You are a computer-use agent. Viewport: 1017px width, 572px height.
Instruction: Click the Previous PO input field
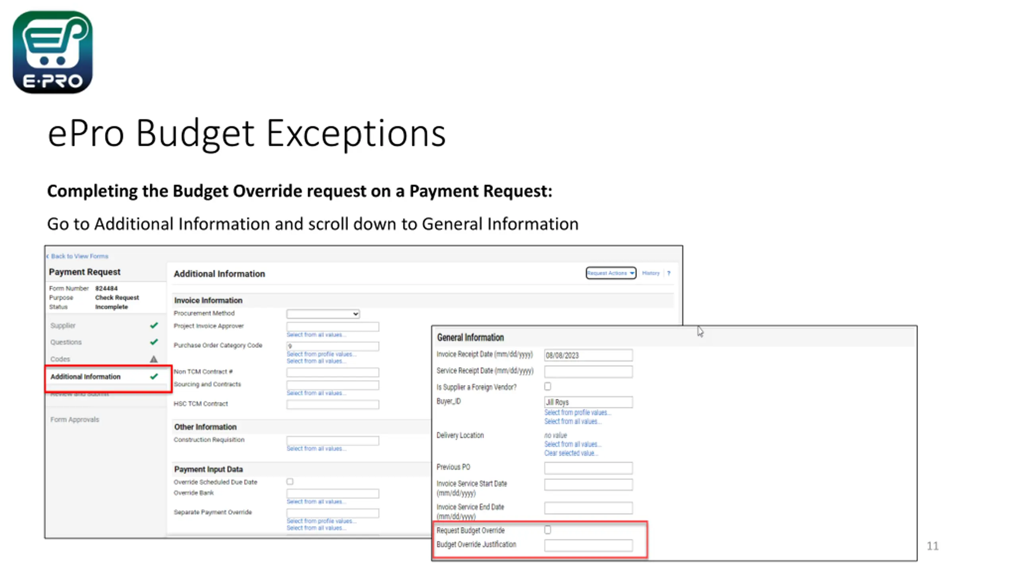click(588, 468)
